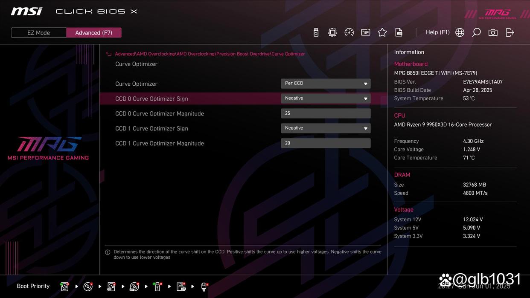The width and height of the screenshot is (530, 298).
Task: Open the Favorites star icon
Action: pyautogui.click(x=382, y=32)
